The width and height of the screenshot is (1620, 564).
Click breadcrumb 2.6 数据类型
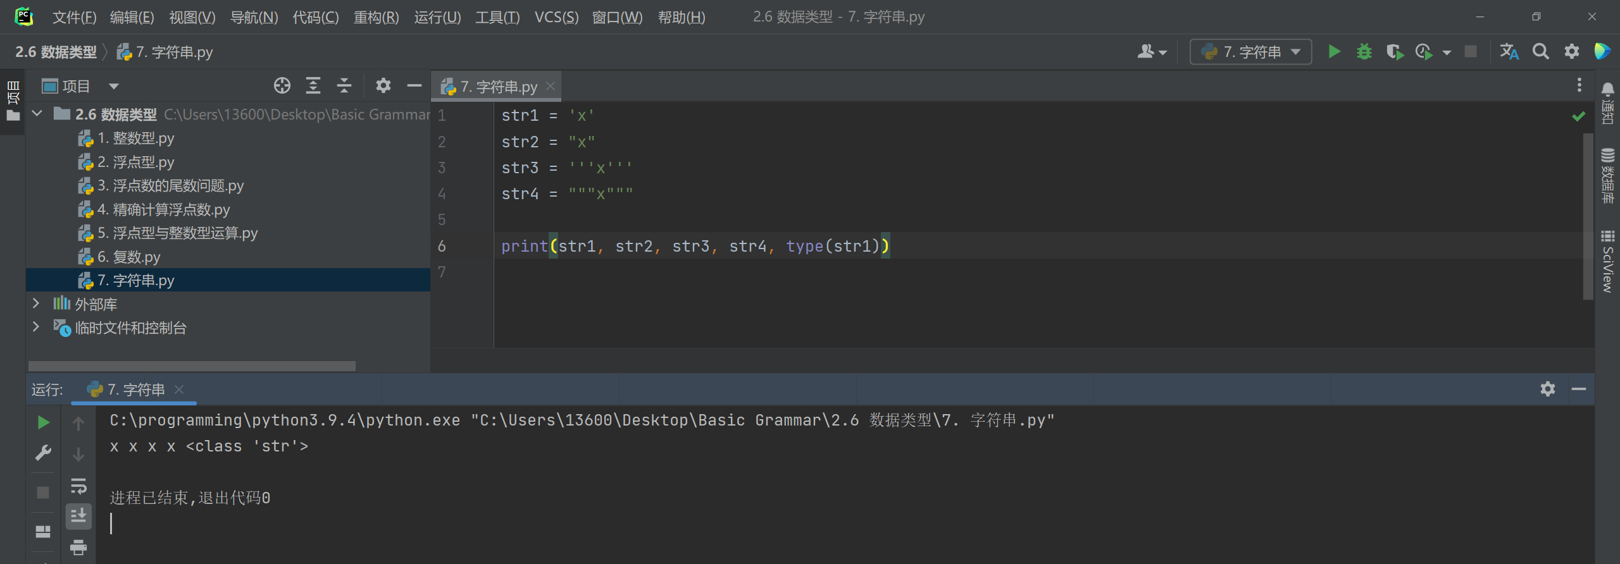[56, 52]
